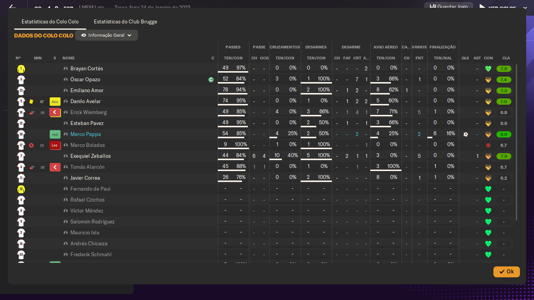Open Marco Pappa player name

[x=86, y=134]
